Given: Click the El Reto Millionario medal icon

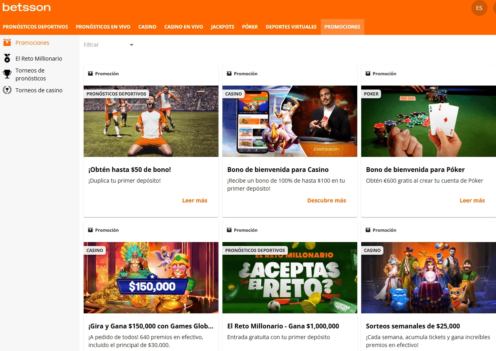Looking at the screenshot, I should 7,59.
